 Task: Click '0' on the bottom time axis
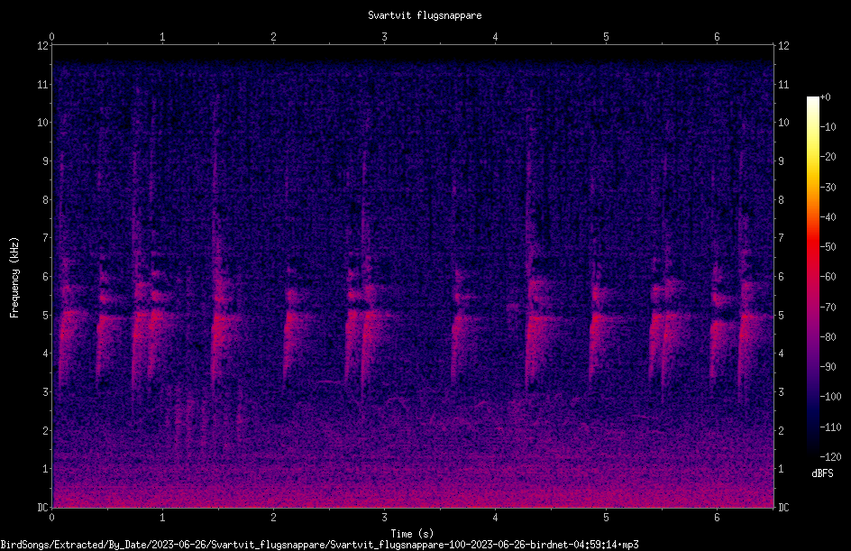point(51,518)
